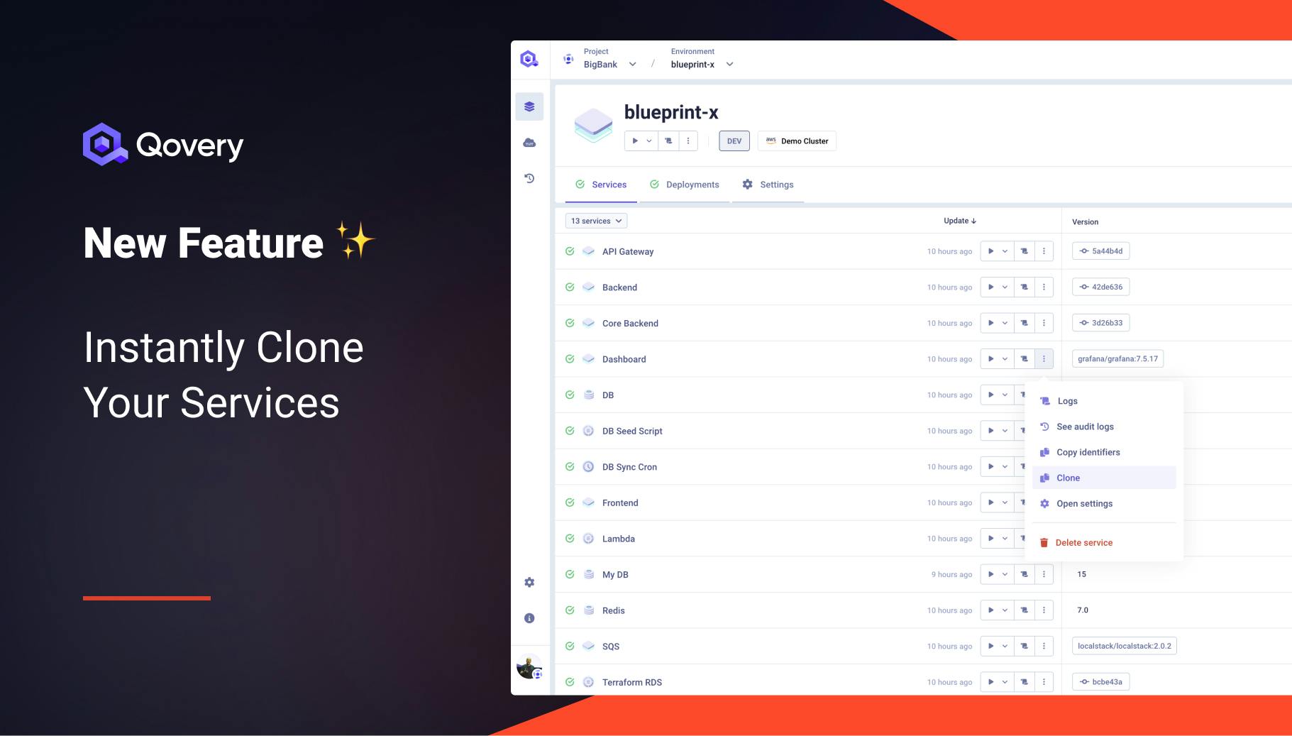
Task: Open the three-dot menu on Dashboard row
Action: (1043, 358)
